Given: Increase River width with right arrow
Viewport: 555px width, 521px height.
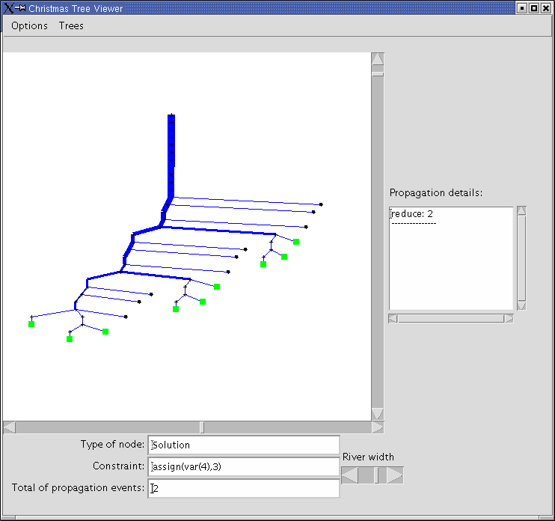Looking at the screenshot, I should [395, 475].
